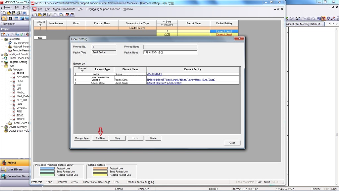Viewport: 339px width, 191px height.
Task: Click the New document icon in protocol toolbar
Action: coord(35,15)
